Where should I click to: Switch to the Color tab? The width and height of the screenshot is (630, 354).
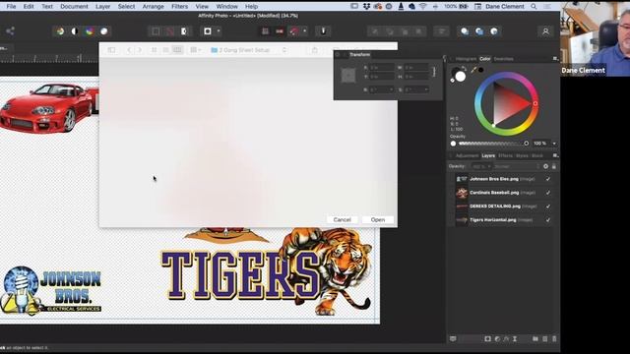[485, 59]
